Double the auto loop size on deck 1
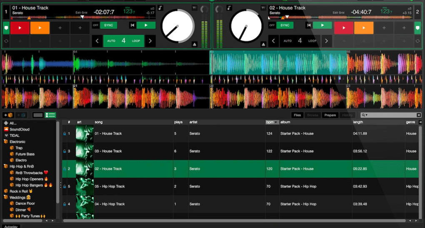Viewport: 425px width, 228px height. (150, 41)
